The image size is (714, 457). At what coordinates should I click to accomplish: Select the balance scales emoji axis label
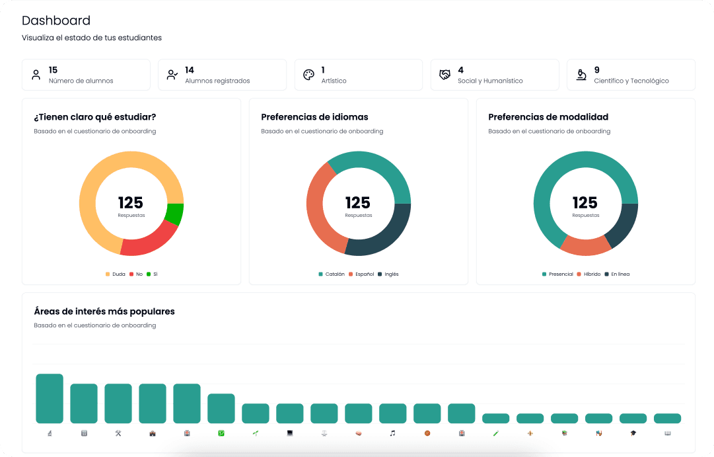pos(324,433)
